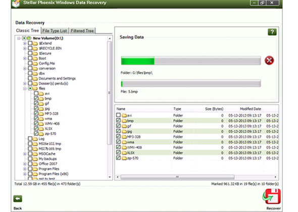Screen dimensions: 298x212
Task: Select the MSI6e102.tmp tree item
Action: pyautogui.click(x=50, y=144)
